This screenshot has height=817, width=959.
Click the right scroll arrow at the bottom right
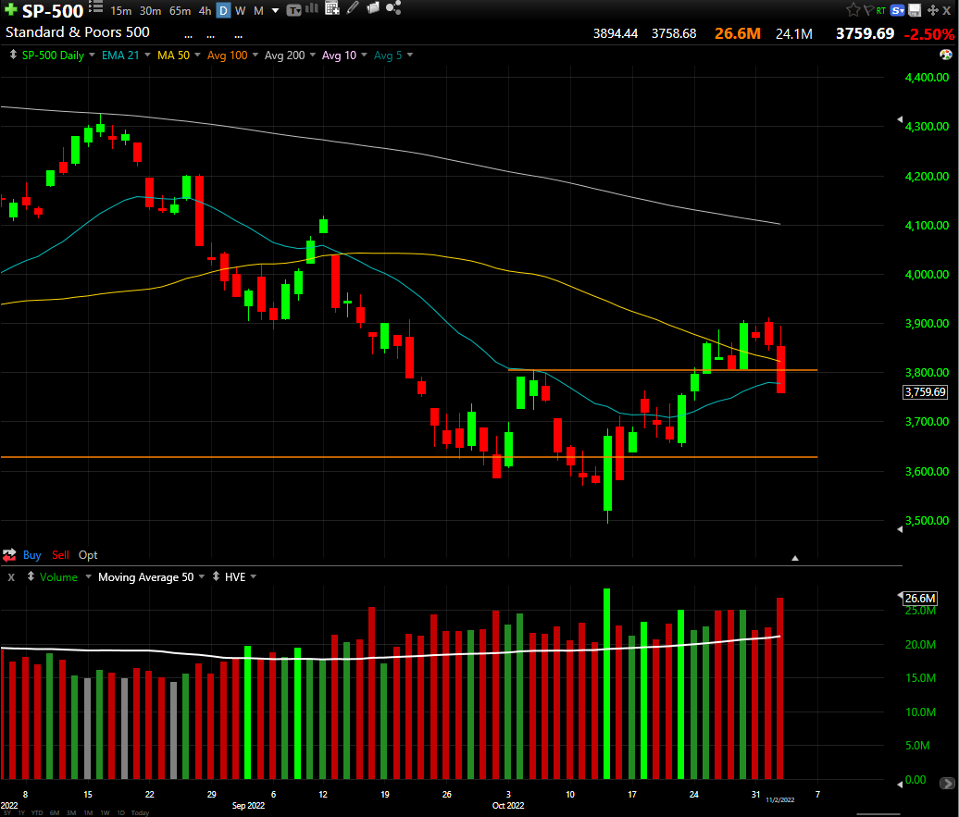click(x=947, y=783)
